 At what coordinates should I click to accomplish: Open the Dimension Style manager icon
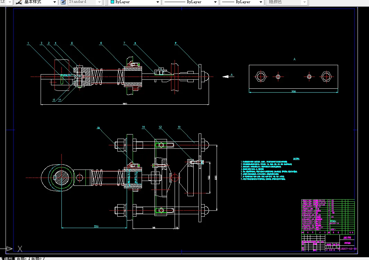[x=19, y=2]
